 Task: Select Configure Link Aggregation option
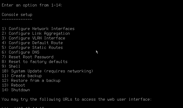pos(36,34)
